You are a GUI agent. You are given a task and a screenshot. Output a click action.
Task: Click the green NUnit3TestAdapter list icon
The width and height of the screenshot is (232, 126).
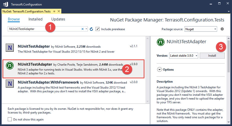click(x=10, y=65)
